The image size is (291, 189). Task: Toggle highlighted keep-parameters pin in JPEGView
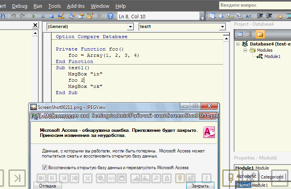180,178
